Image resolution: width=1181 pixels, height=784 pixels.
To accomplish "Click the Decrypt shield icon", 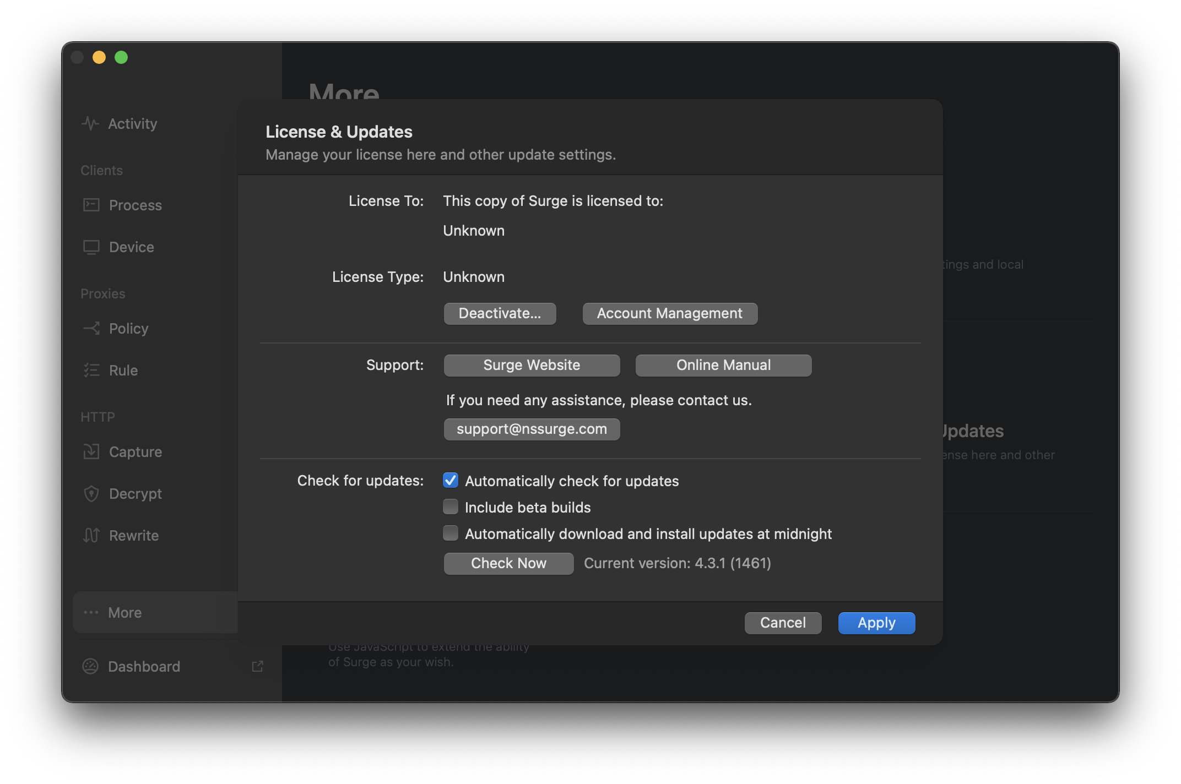I will (91, 493).
